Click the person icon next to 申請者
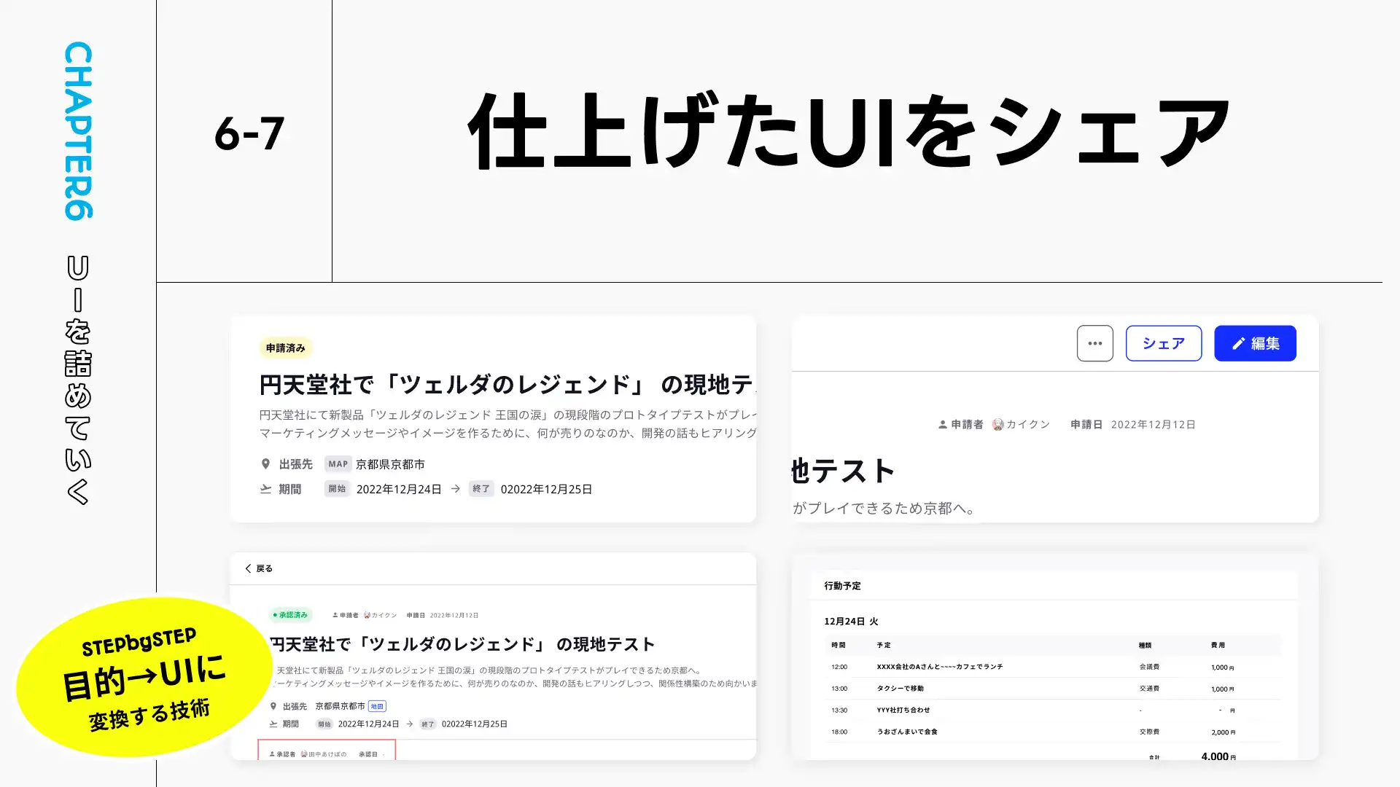Image resolution: width=1400 pixels, height=787 pixels. [941, 423]
